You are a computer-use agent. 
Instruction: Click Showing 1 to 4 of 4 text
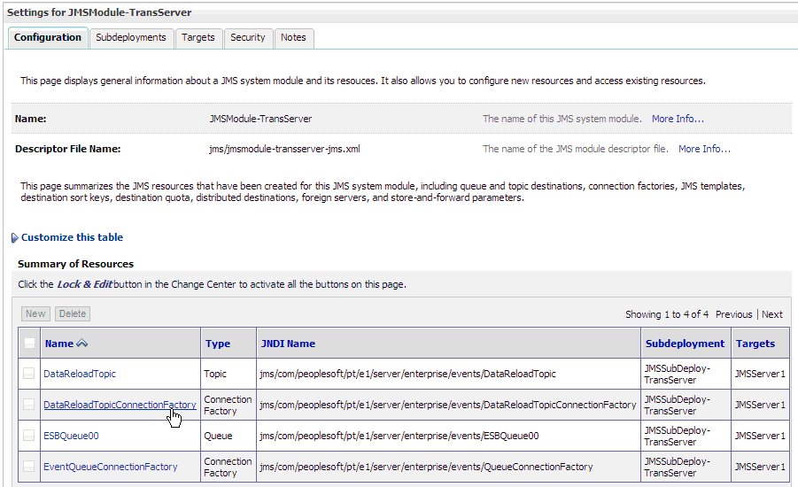pos(667,314)
